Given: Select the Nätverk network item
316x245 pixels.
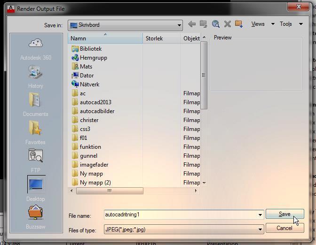Looking at the screenshot, I should point(86,84).
